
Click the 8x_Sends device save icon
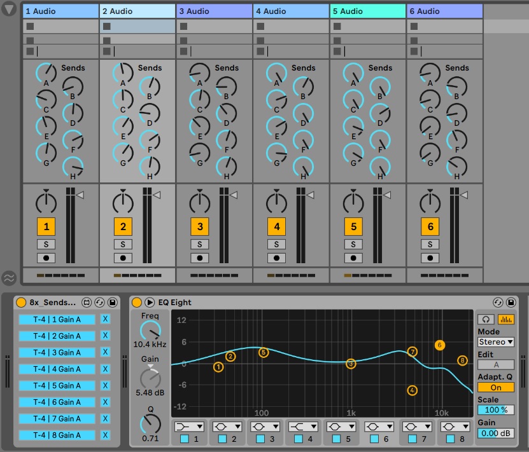[112, 303]
